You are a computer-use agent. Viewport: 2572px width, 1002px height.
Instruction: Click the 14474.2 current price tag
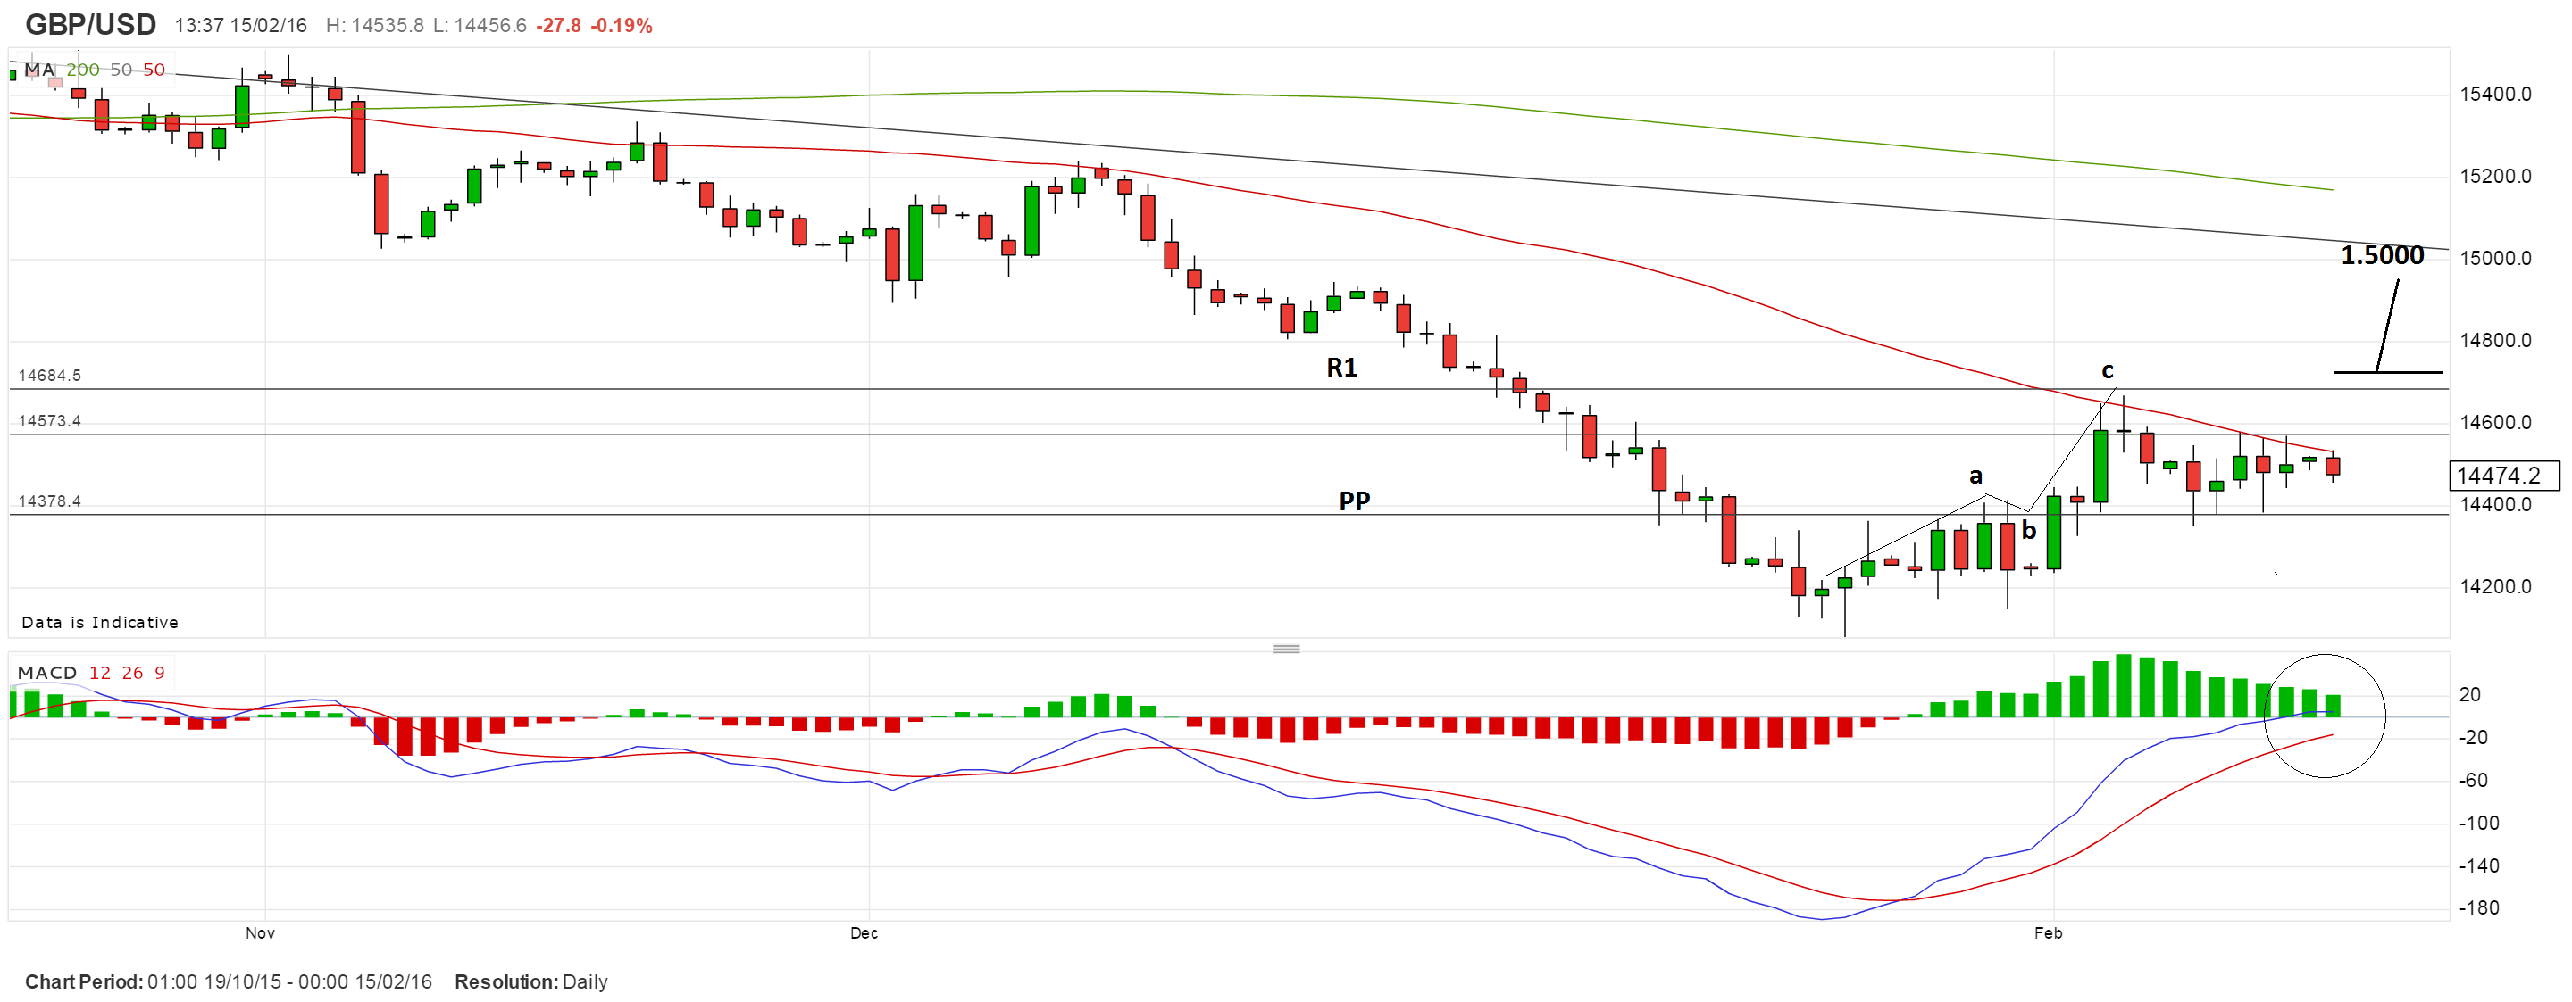[2503, 475]
